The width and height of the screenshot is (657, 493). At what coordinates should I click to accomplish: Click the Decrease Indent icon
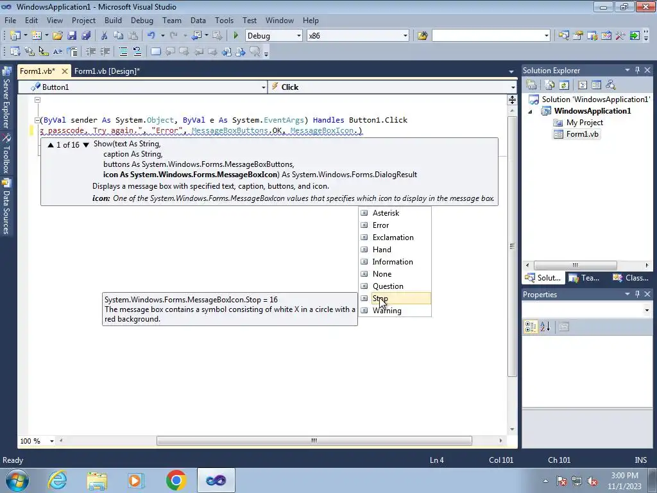90,51
